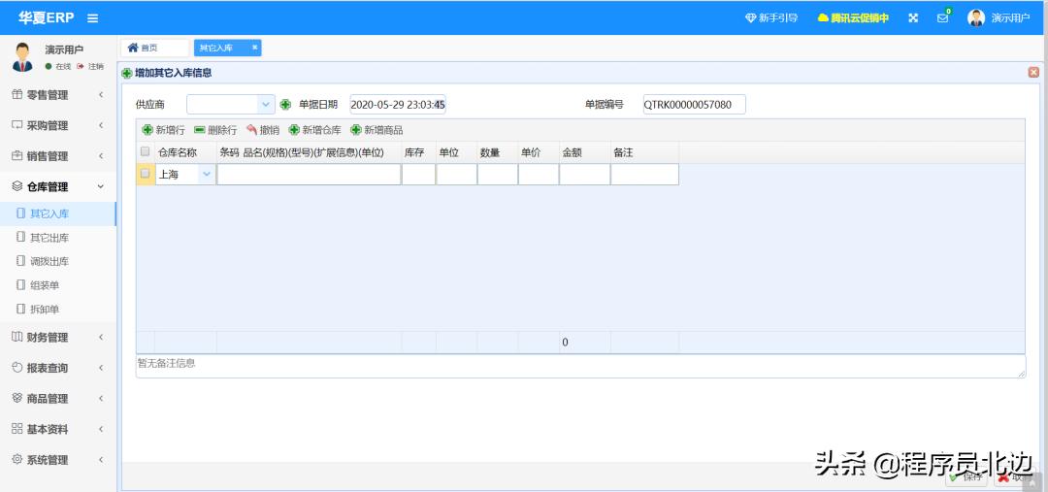Click the 金额 amount cell in the row
Viewport: 1048px width, 492px height.
pyautogui.click(x=585, y=175)
